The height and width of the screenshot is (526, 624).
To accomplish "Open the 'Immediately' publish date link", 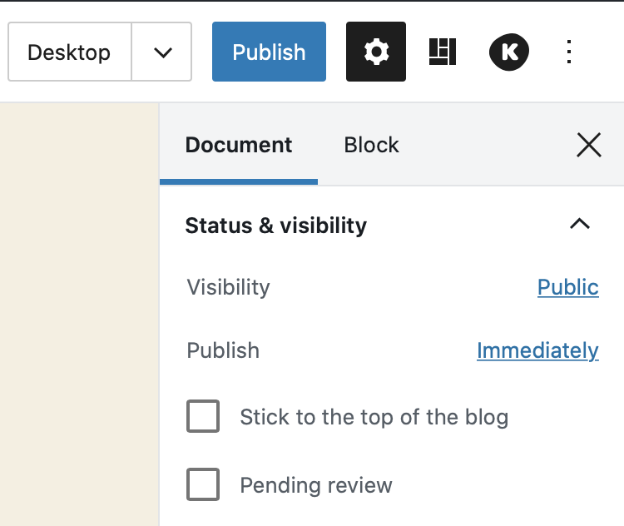I will click(x=537, y=350).
